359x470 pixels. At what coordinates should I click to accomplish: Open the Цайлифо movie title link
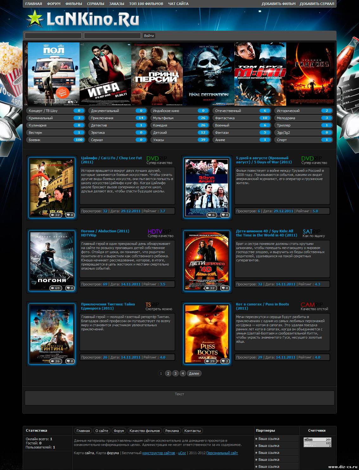click(112, 160)
